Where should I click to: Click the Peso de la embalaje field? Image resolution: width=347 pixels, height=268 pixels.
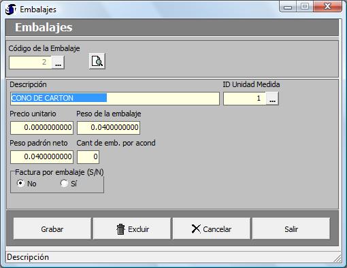[109, 128]
